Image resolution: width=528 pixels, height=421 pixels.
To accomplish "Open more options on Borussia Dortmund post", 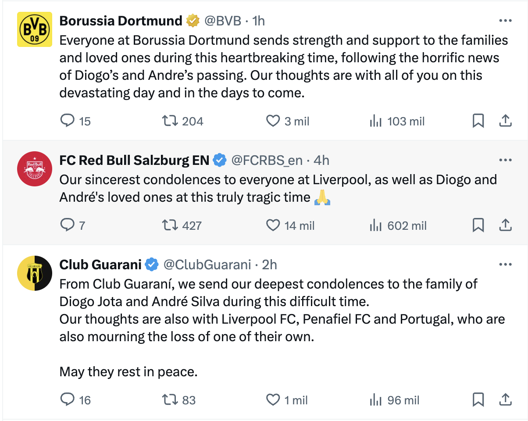I will click(505, 21).
